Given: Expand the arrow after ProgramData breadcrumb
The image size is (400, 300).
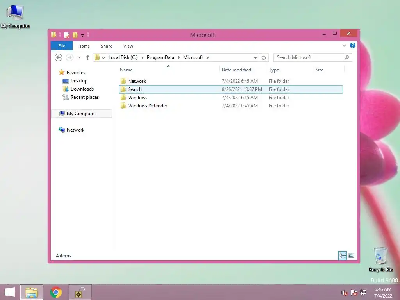Looking at the screenshot, I should click(x=179, y=57).
